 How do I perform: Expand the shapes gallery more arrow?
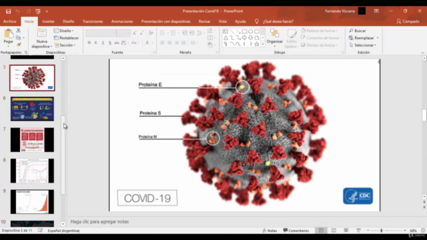tap(263, 44)
